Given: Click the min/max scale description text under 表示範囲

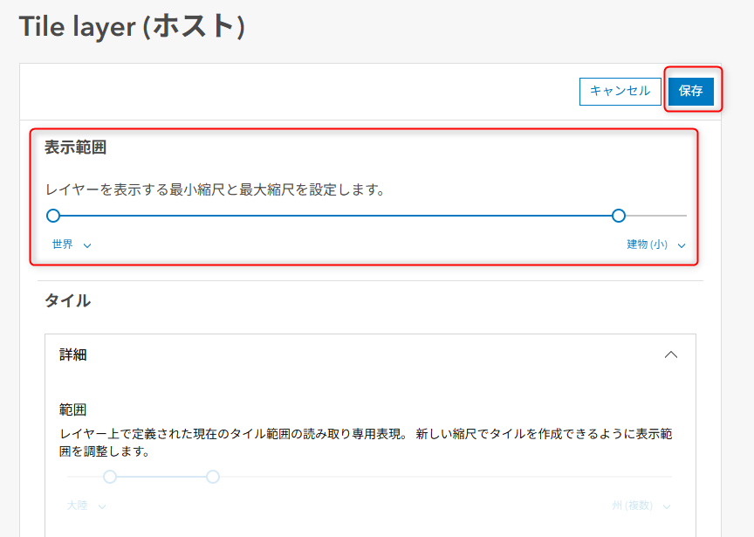Looking at the screenshot, I should point(215,189).
